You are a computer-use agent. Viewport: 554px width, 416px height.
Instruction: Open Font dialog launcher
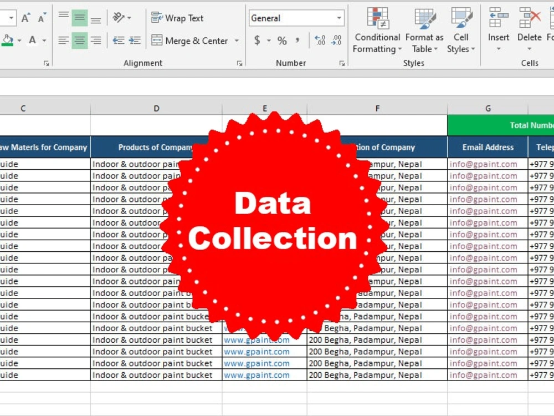(x=47, y=63)
